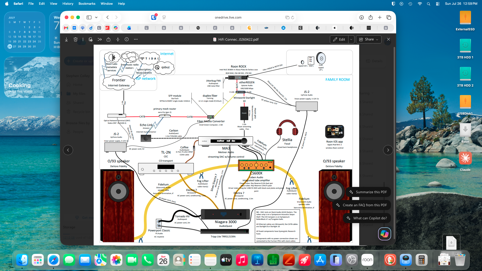Click the menu bar date and time

(461, 4)
